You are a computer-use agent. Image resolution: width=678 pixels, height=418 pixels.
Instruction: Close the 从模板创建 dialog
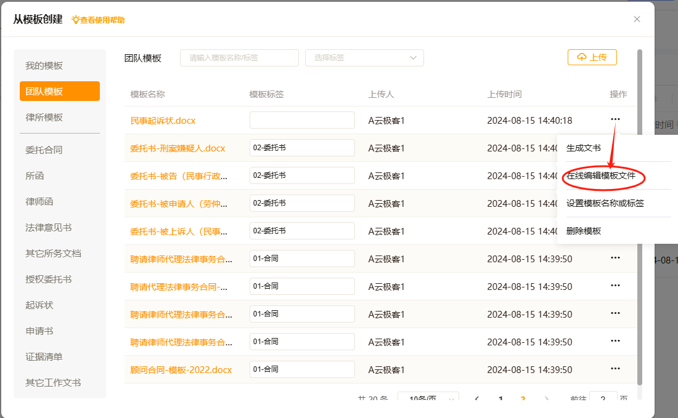(637, 19)
